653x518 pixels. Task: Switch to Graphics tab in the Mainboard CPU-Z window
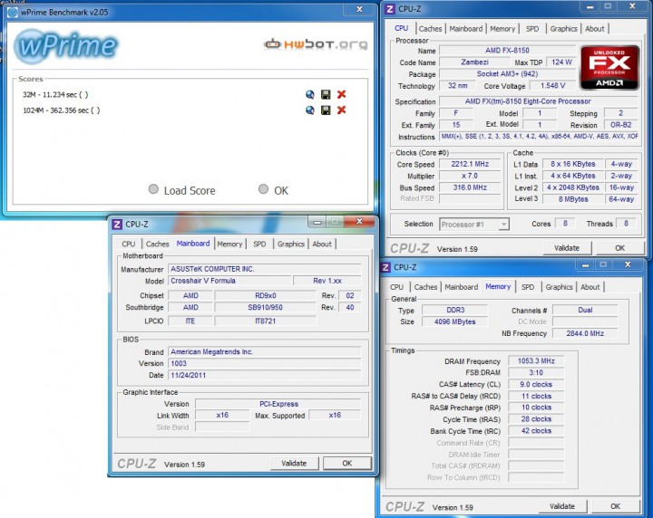[x=291, y=244]
